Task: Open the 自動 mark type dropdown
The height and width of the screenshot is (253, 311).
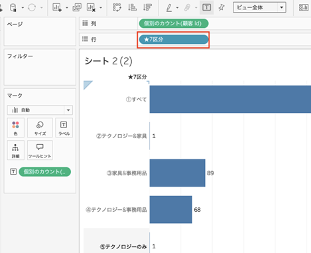Action: [x=40, y=110]
